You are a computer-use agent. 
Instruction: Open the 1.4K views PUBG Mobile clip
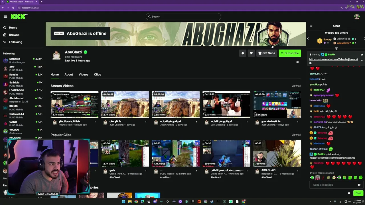(176, 153)
